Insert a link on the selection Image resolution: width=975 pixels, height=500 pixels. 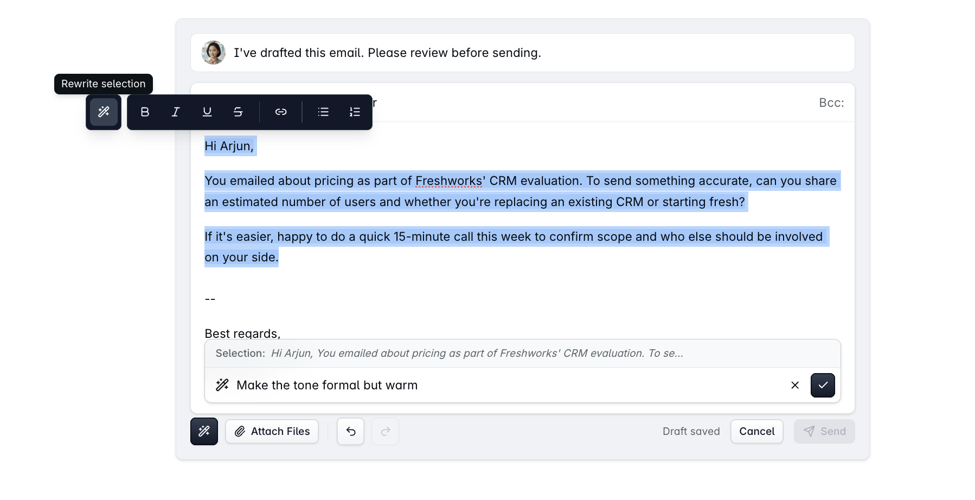coord(281,112)
